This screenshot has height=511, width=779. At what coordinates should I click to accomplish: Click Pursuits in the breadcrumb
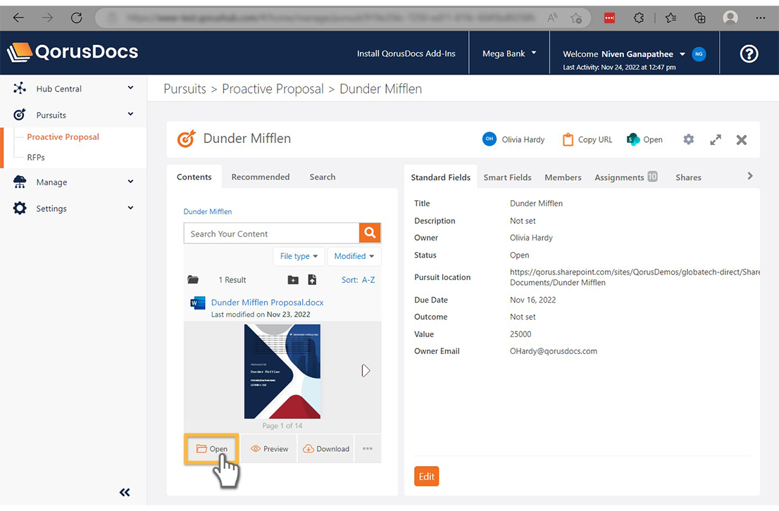[x=185, y=89]
